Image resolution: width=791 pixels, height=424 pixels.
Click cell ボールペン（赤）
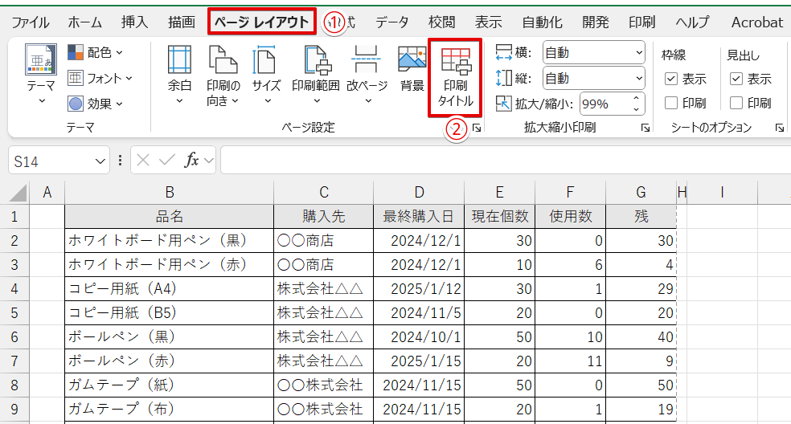tap(170, 361)
